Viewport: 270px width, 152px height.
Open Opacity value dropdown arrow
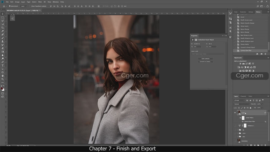click(x=262, y=104)
